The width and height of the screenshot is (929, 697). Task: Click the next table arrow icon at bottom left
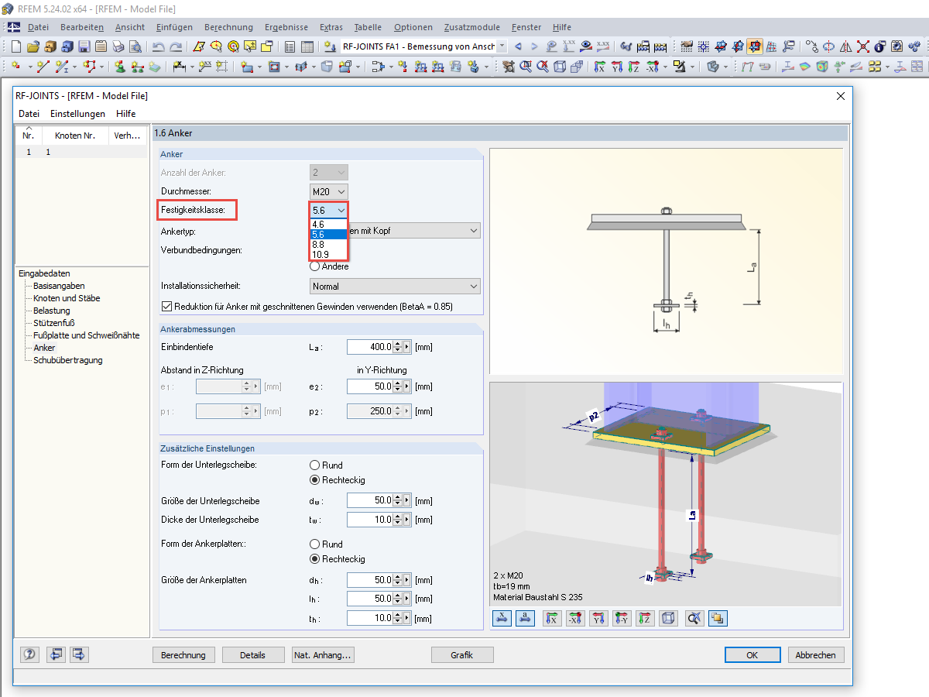(79, 654)
